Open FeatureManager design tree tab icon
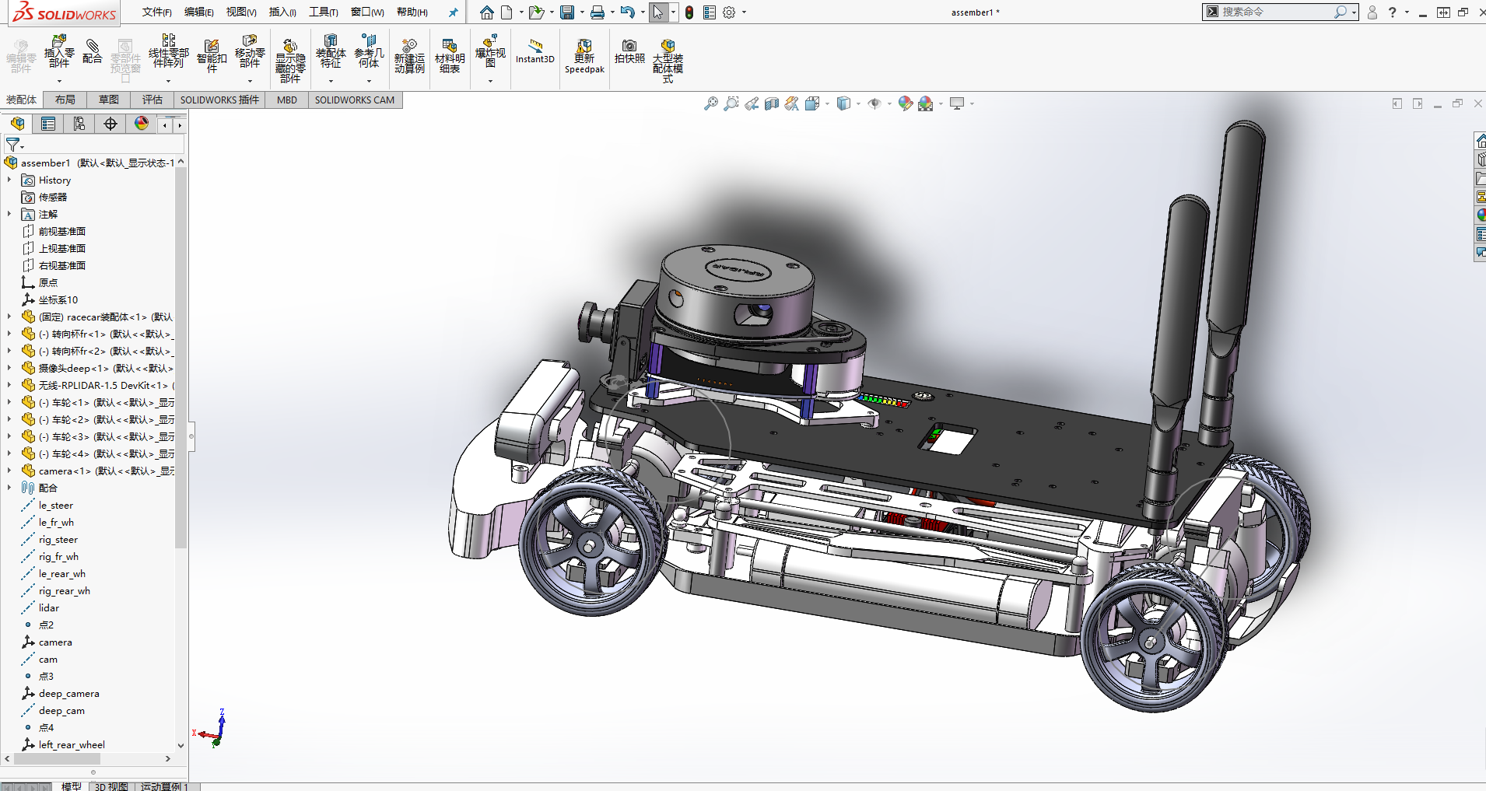Image resolution: width=1486 pixels, height=791 pixels. click(x=17, y=124)
